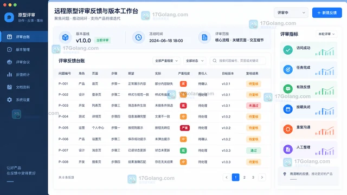Go to 评审会议 in sidebar
347x195 pixels.
pyautogui.click(x=24, y=62)
